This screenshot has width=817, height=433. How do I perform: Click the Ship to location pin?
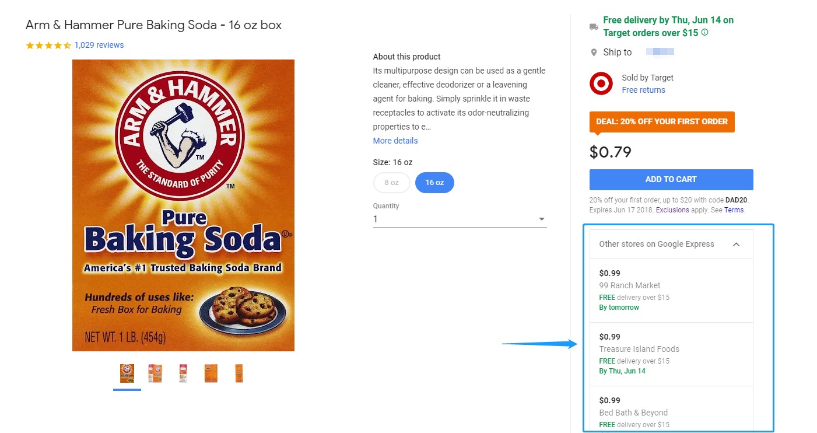594,53
